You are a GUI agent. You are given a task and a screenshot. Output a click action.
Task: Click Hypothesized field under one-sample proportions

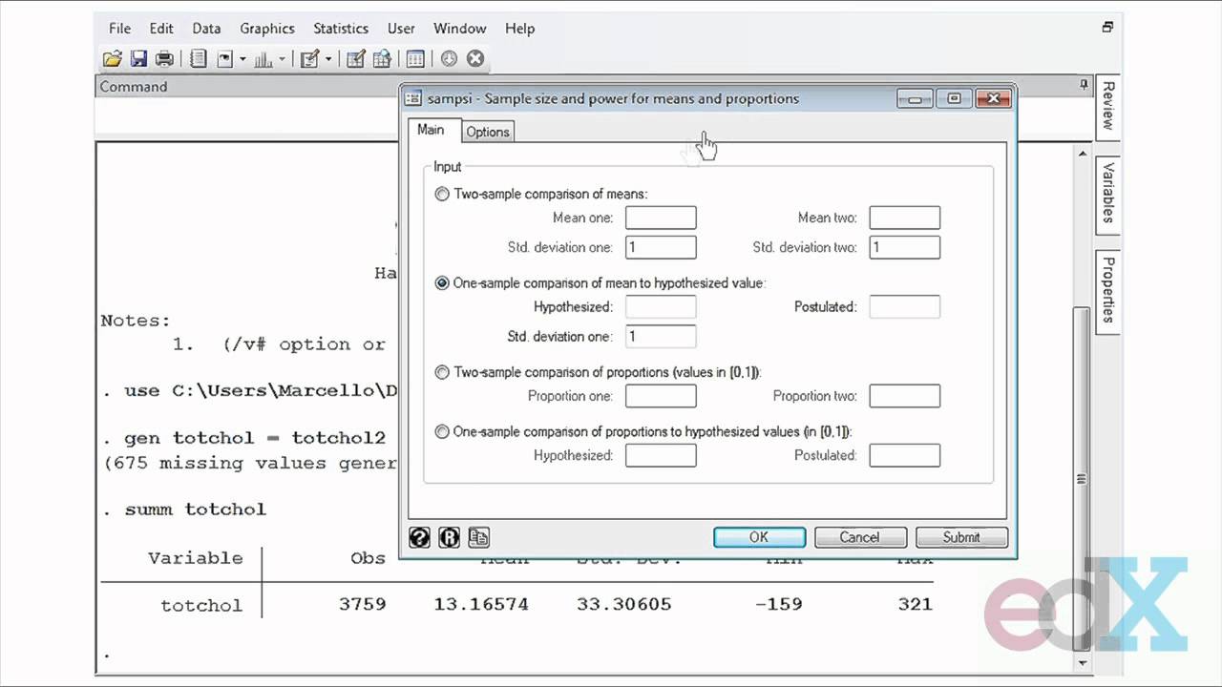(661, 455)
